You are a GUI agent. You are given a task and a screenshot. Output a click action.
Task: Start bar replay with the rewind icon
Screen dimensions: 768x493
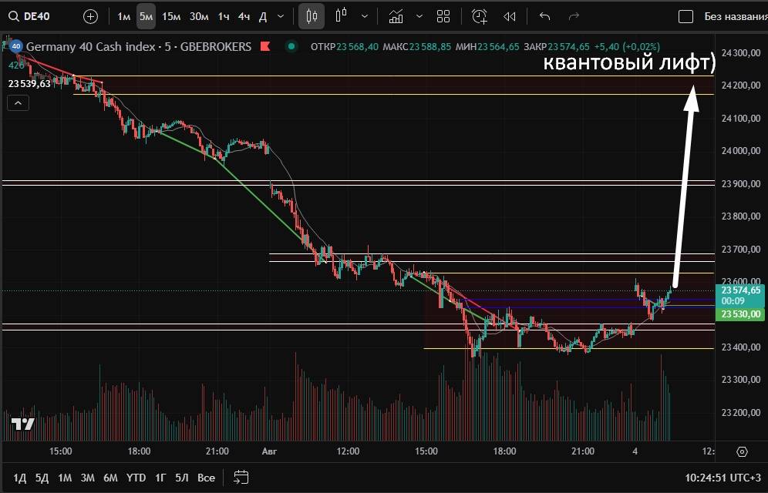[509, 16]
